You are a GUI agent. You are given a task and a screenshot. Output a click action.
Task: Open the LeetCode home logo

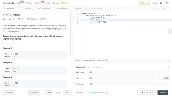[x=8, y=3]
